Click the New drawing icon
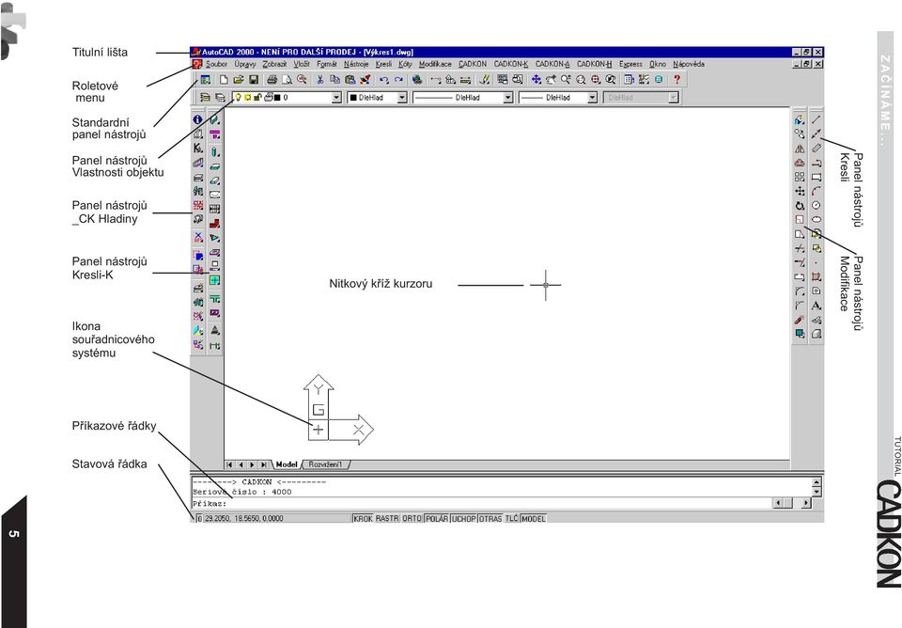902x628 pixels. tap(224, 80)
